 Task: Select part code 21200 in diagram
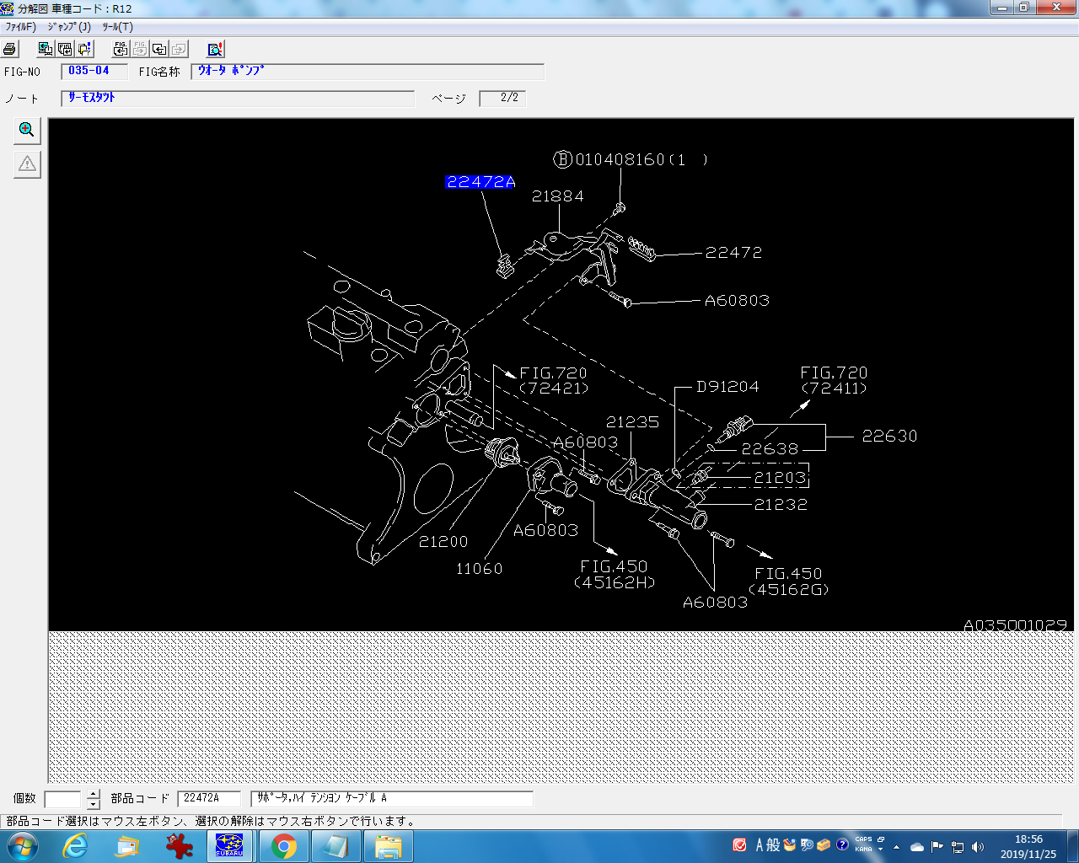point(443,541)
